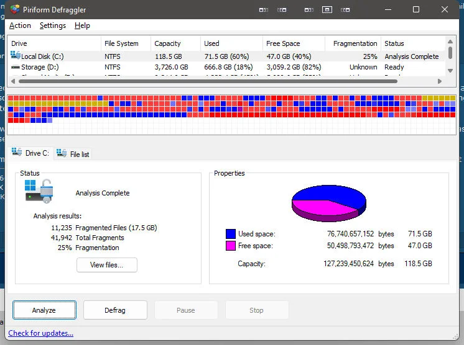
Task: Click the 666.8 GB (18%) used cell
Action: coord(228,67)
